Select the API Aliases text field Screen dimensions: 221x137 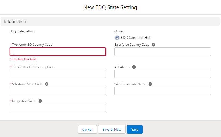[x=163, y=74]
